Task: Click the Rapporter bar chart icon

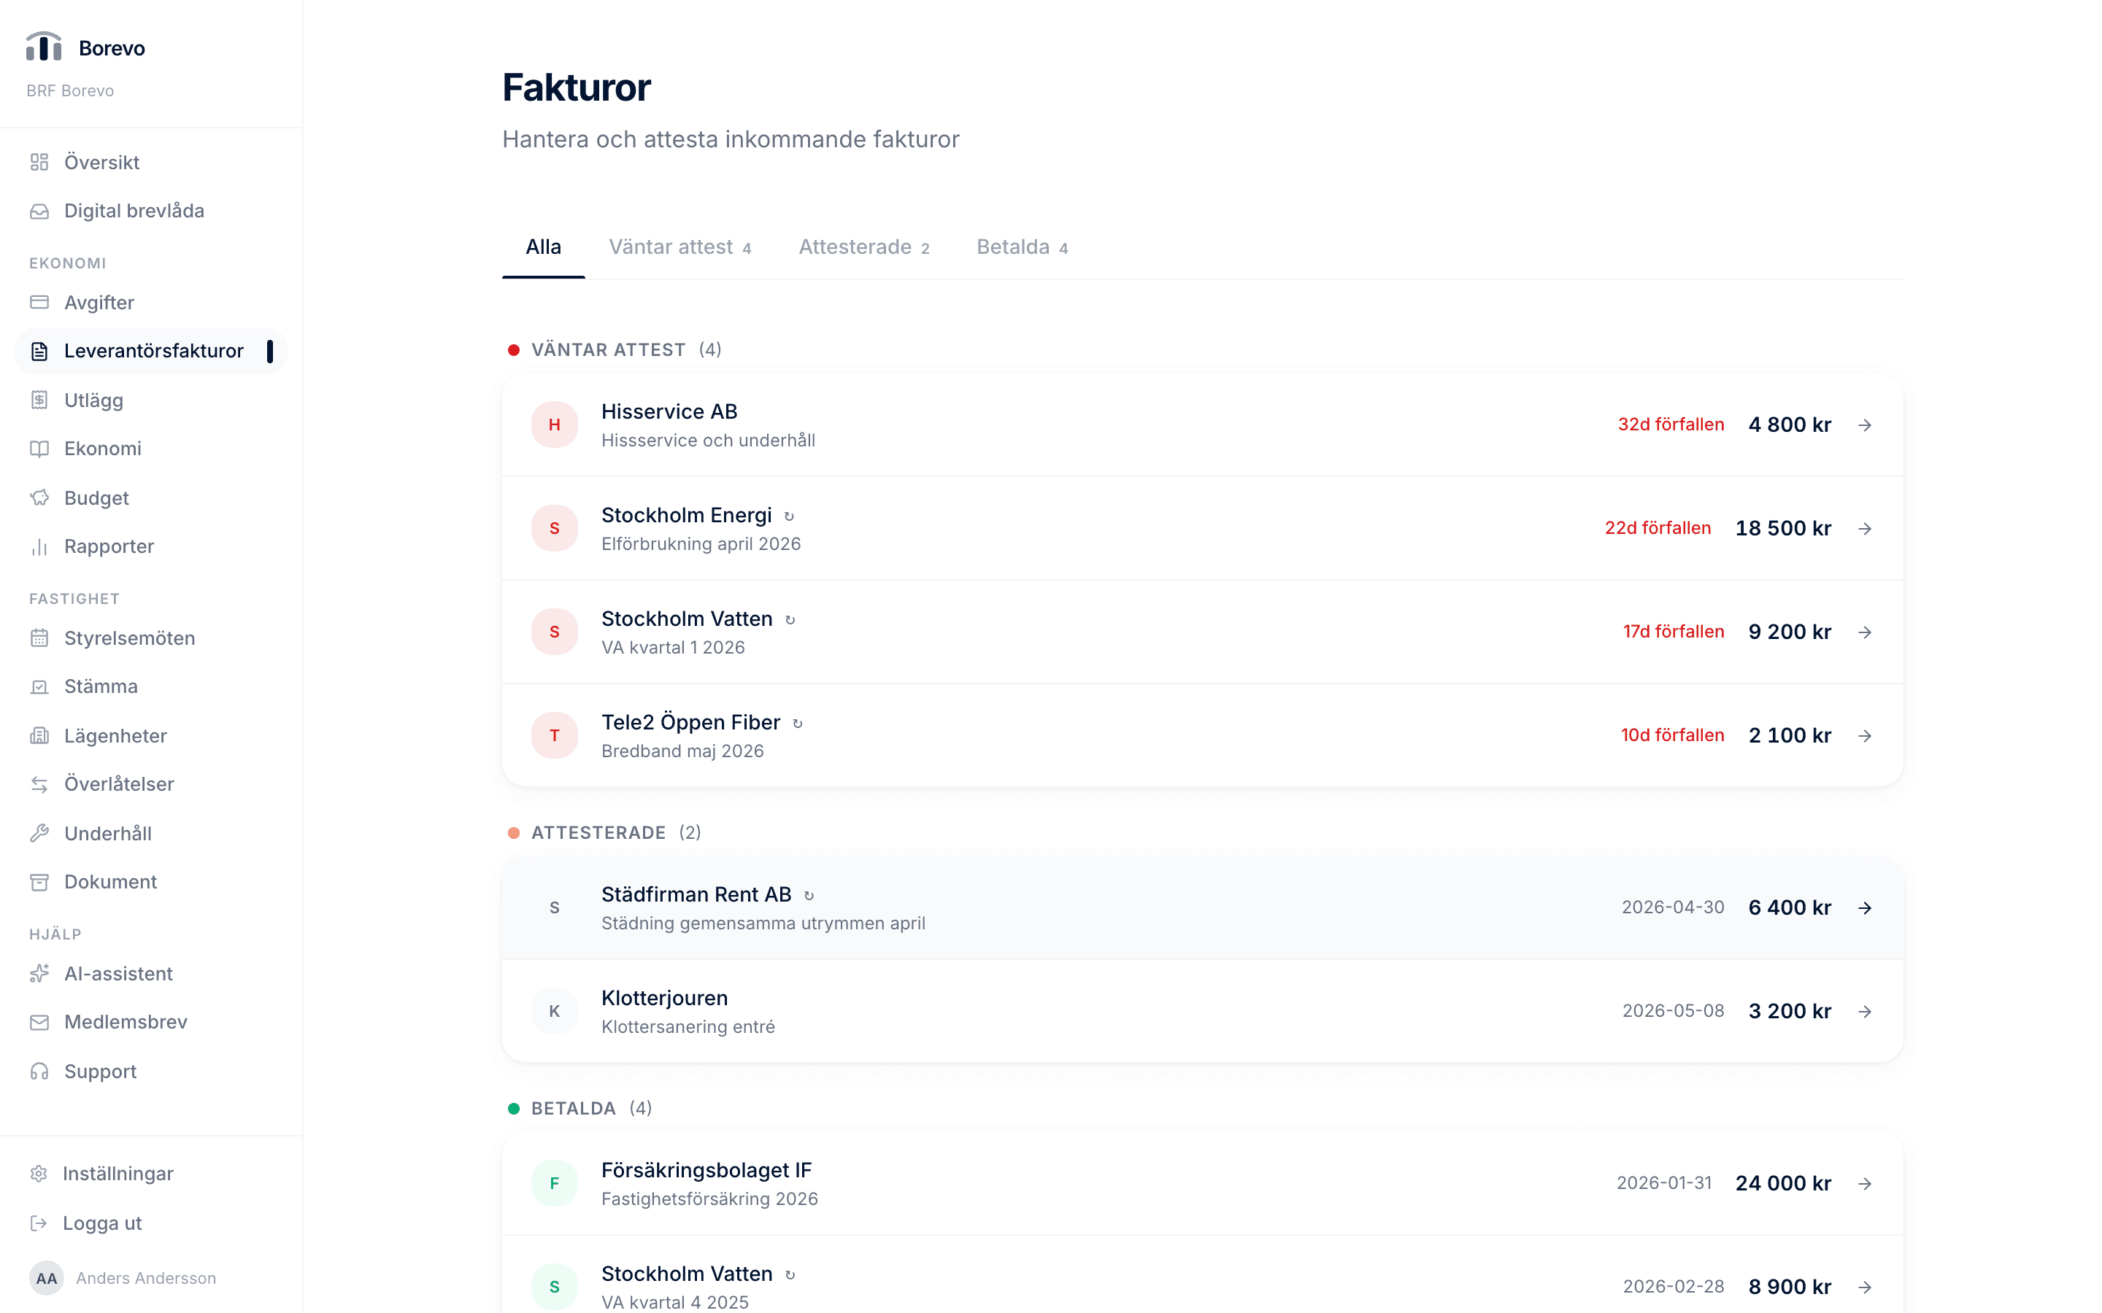Action: point(39,546)
